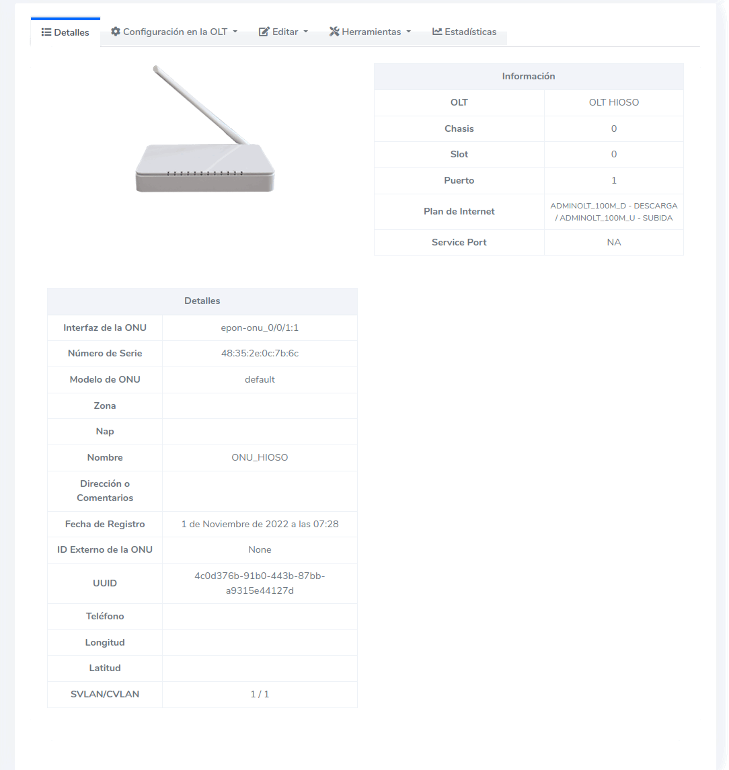Click the UUID value text
This screenshot has height=770, width=729.
(x=260, y=583)
